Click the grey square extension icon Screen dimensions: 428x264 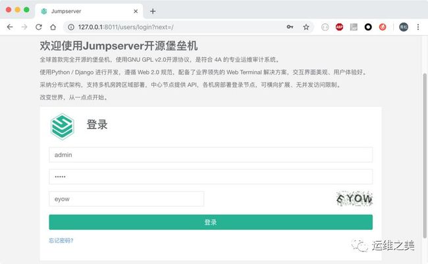354,27
